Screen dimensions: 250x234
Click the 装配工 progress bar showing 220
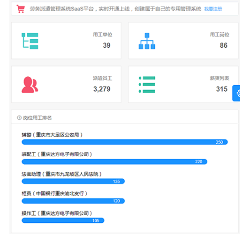[x=114, y=161]
